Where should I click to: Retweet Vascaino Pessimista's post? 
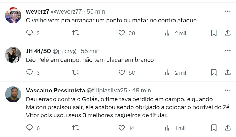click(x=76, y=128)
